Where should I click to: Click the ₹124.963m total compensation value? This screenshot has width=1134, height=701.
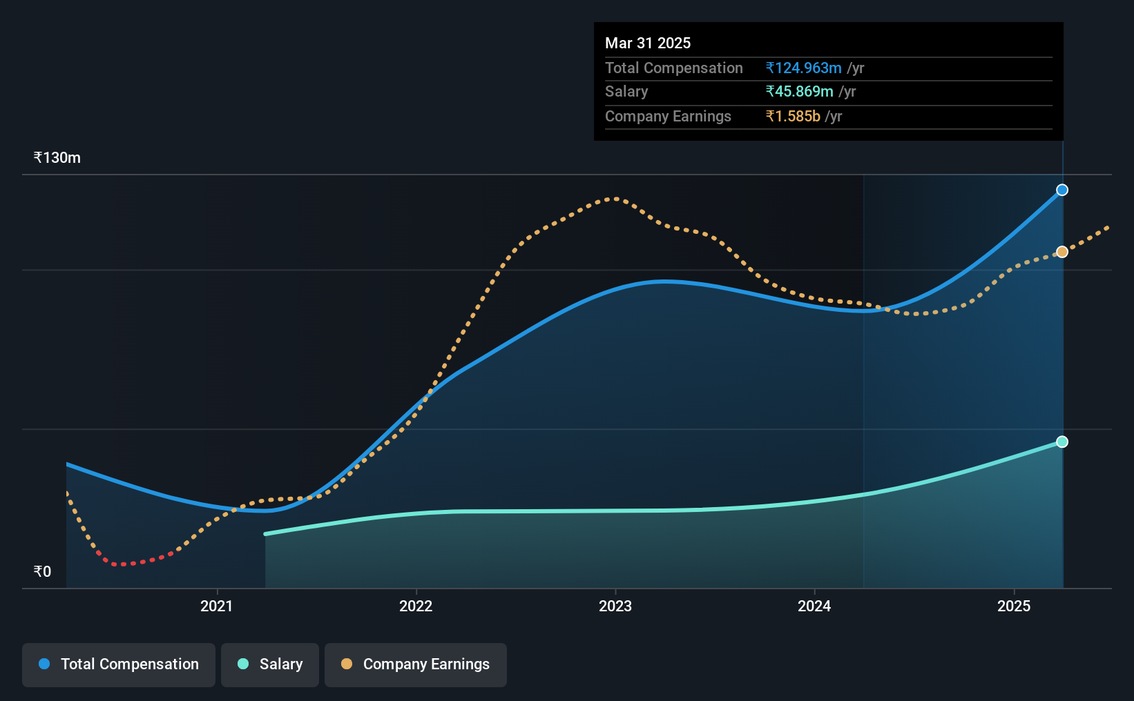[x=803, y=68]
